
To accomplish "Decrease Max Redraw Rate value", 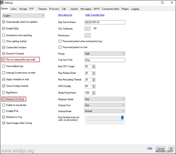I will click(94, 74).
